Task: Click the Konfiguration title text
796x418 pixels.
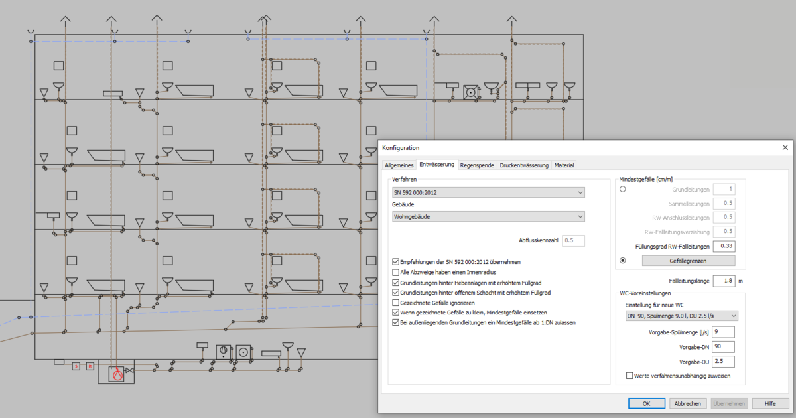Action: click(x=401, y=147)
